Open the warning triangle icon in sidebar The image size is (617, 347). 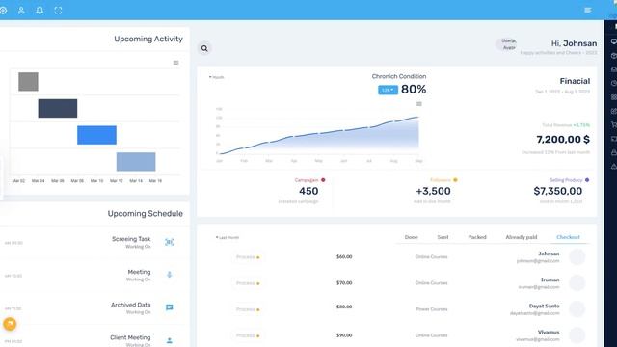(613, 167)
